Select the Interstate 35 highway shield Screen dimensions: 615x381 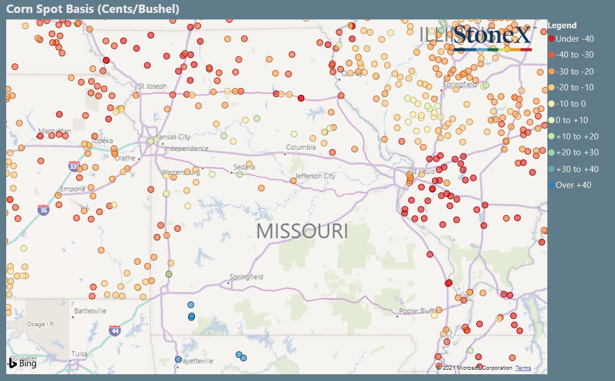[x=43, y=210]
